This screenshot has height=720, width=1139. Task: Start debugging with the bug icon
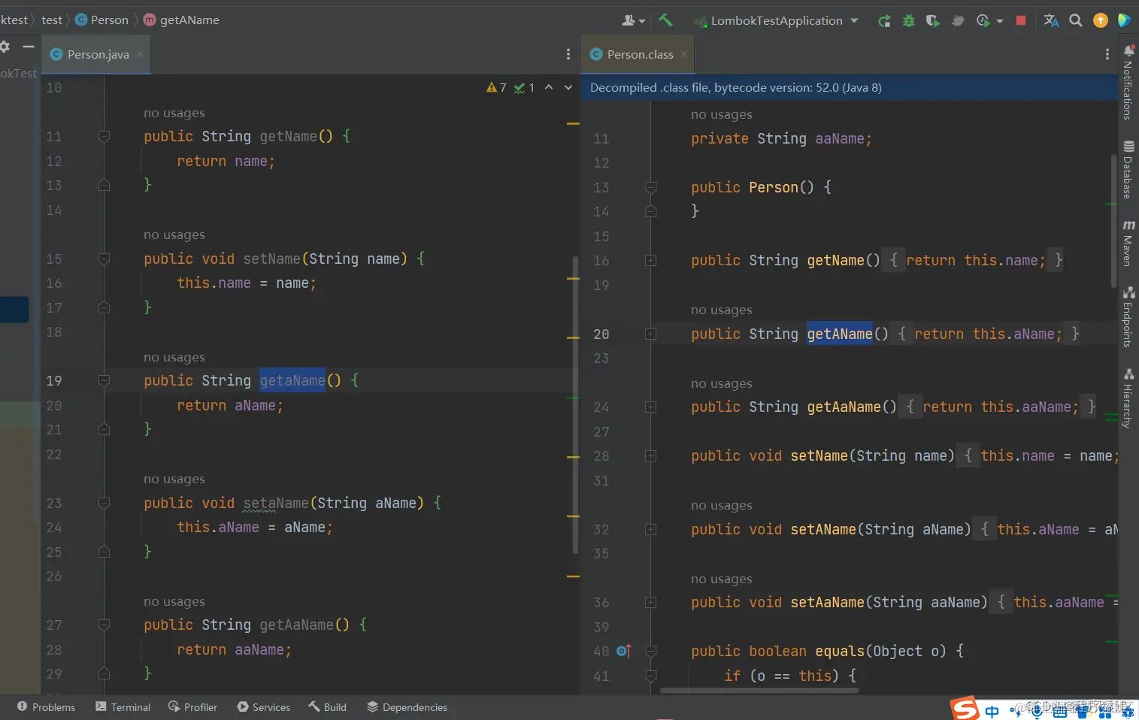point(909,21)
